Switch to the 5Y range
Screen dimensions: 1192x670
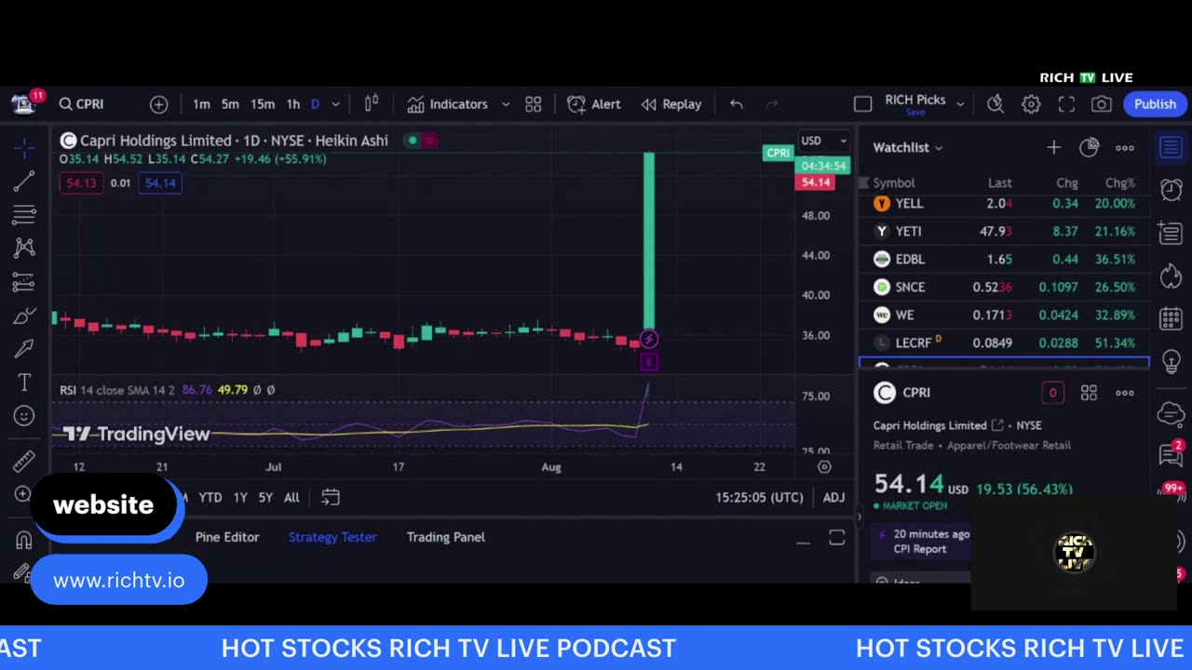(265, 498)
